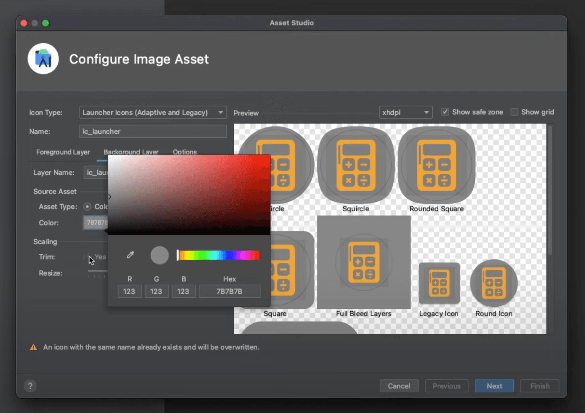Click the Hex value input field
This screenshot has height=413, width=585.
(229, 291)
